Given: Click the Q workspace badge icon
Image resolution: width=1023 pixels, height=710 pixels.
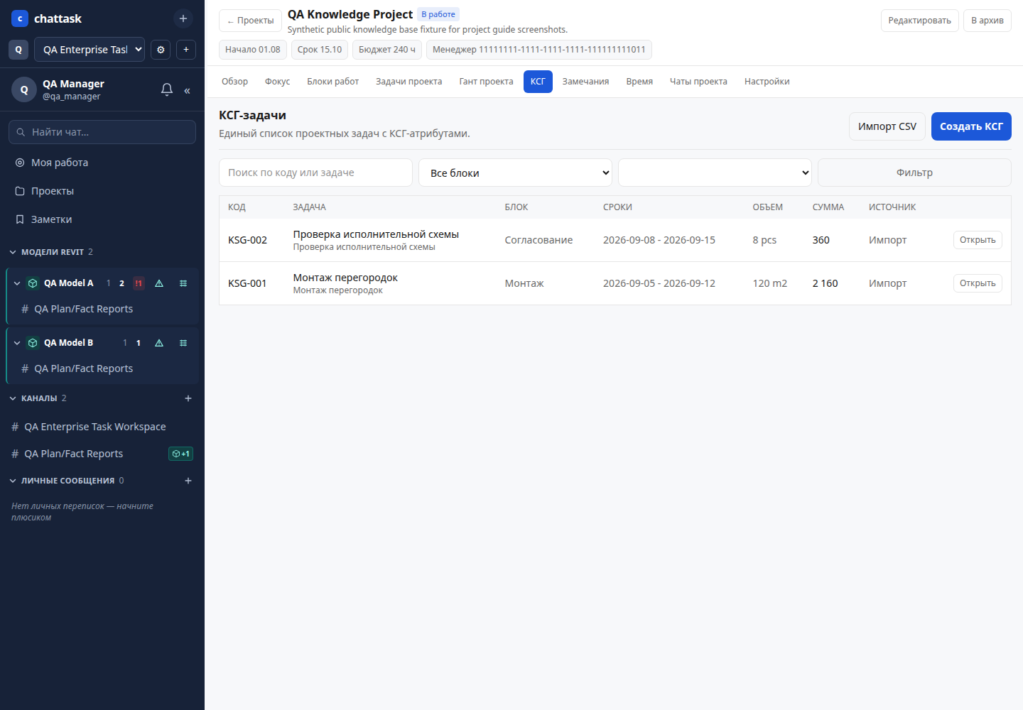Looking at the screenshot, I should point(18,50).
